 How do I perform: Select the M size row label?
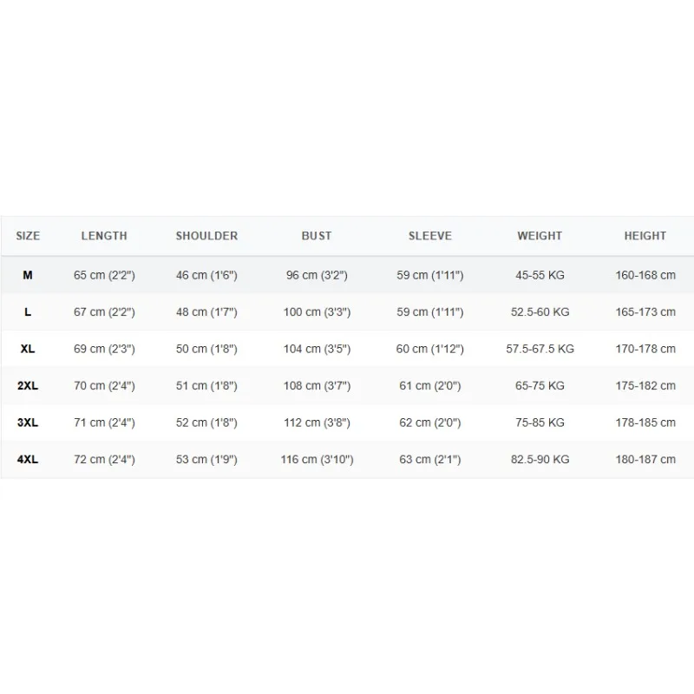tap(28, 275)
